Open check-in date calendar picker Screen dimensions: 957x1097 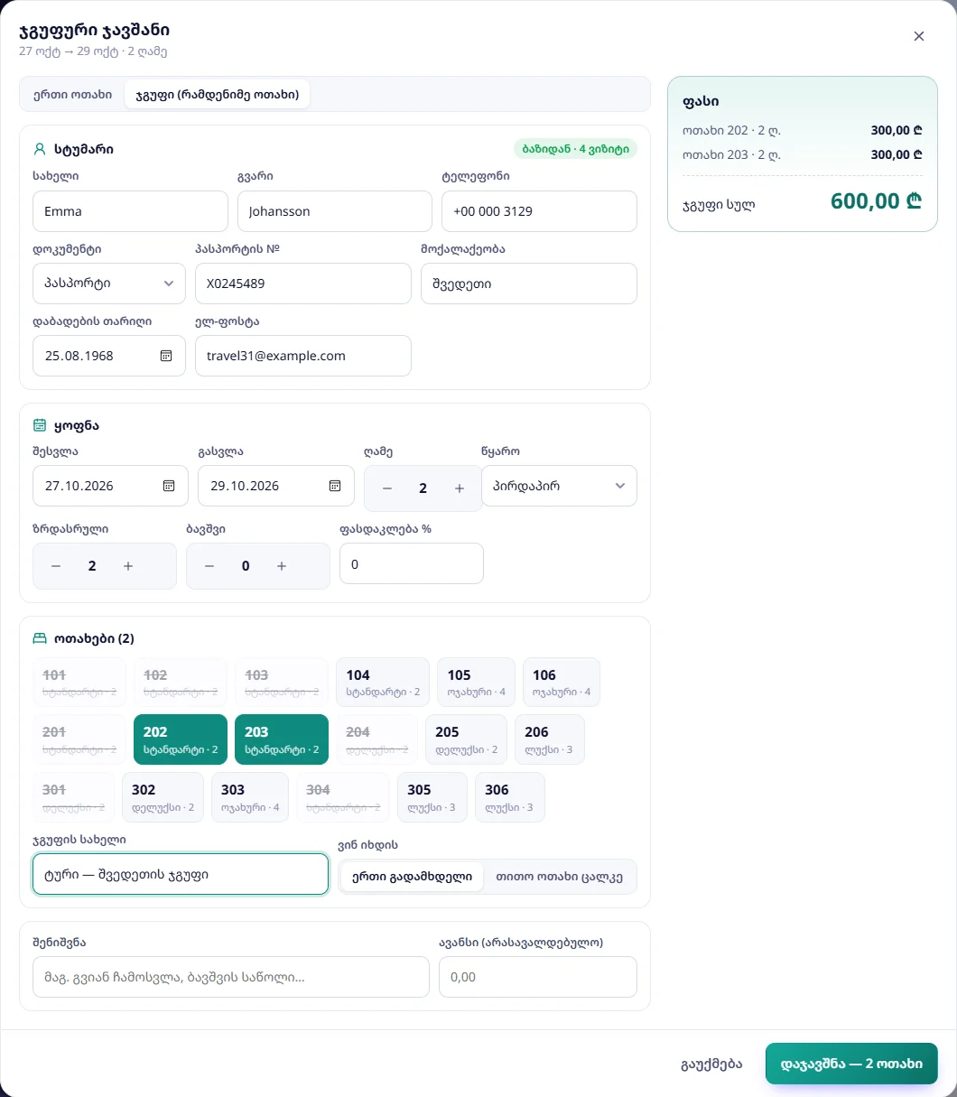click(x=169, y=486)
